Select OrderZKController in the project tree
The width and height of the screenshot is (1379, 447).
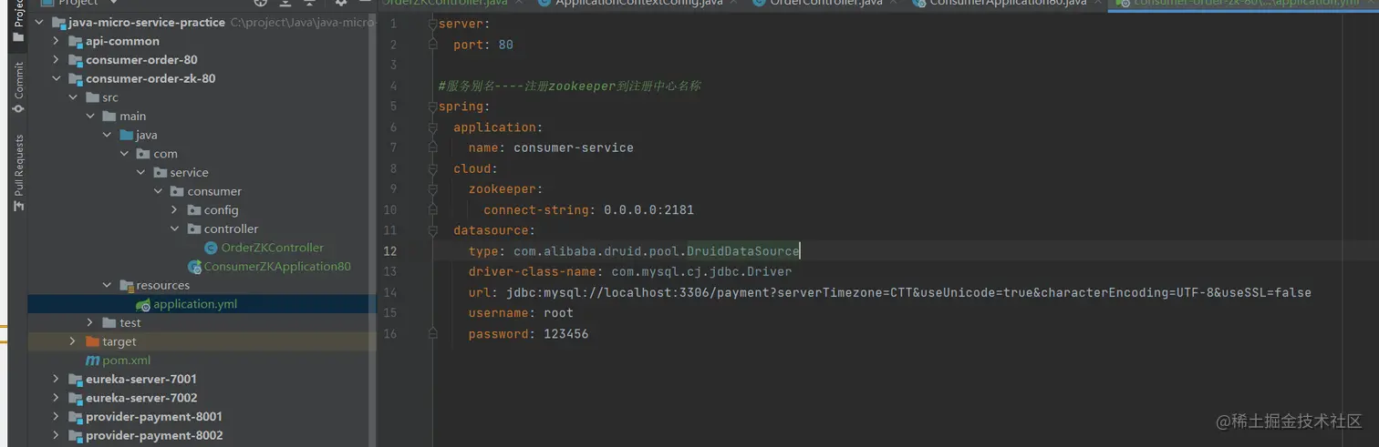coord(272,248)
